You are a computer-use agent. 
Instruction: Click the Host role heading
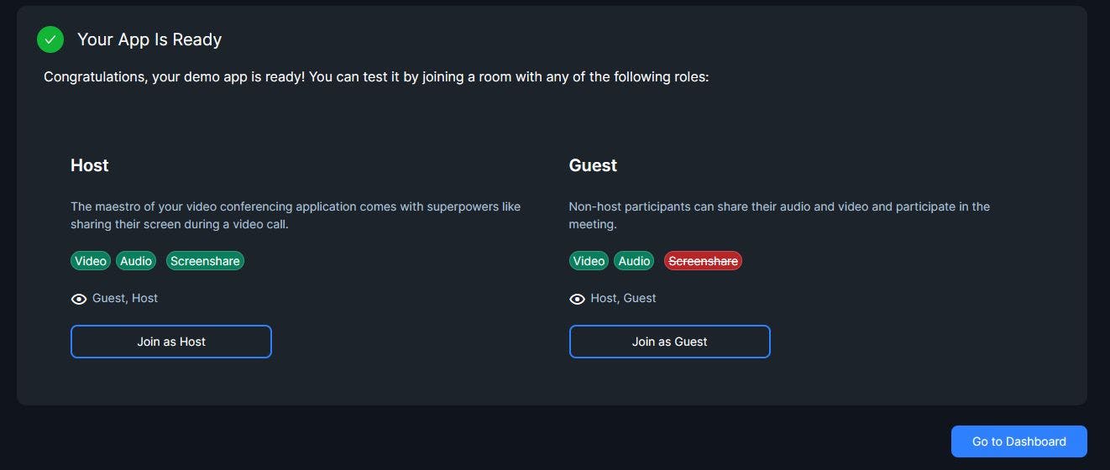tap(90, 165)
